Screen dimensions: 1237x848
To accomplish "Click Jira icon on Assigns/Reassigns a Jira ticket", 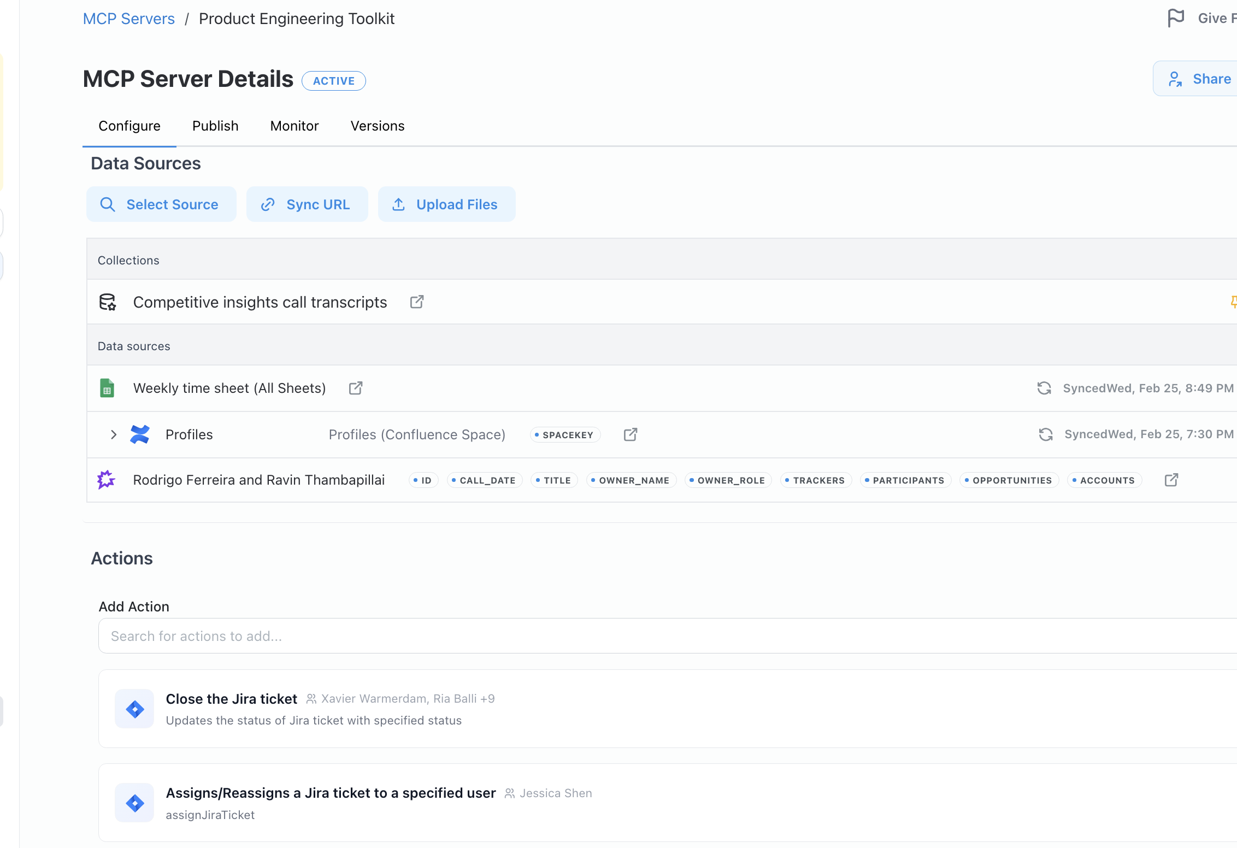I will click(x=134, y=803).
